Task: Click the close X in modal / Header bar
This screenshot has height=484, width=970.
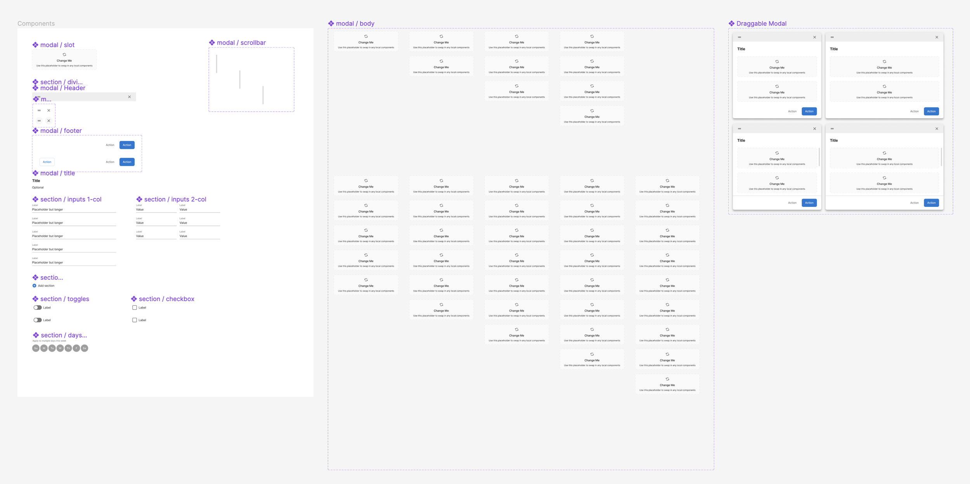Action: pos(130,97)
